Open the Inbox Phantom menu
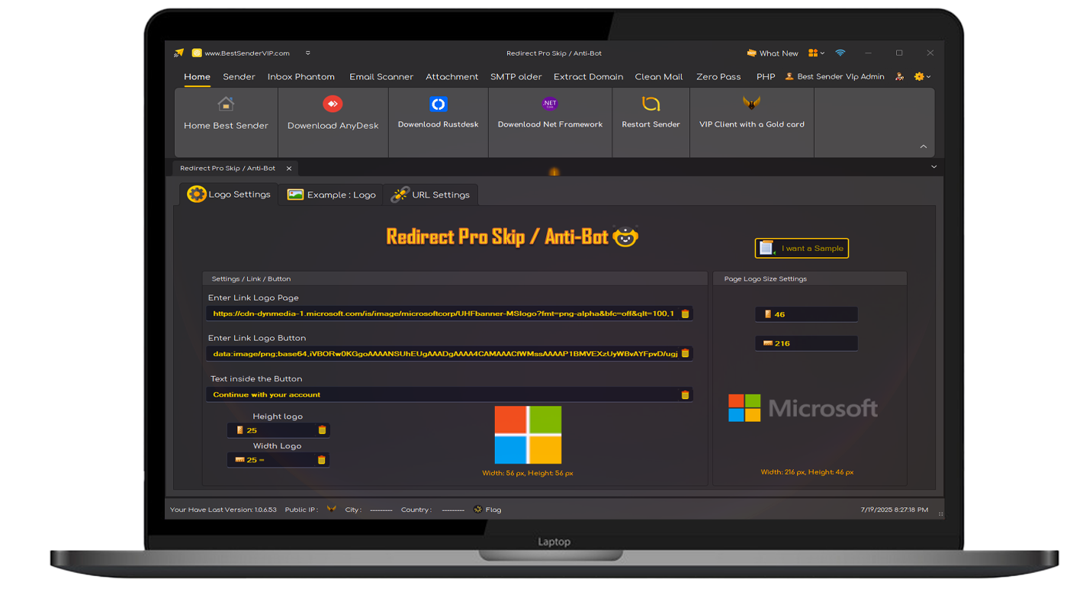Screen dimensions: 1086x595 pos(301,76)
